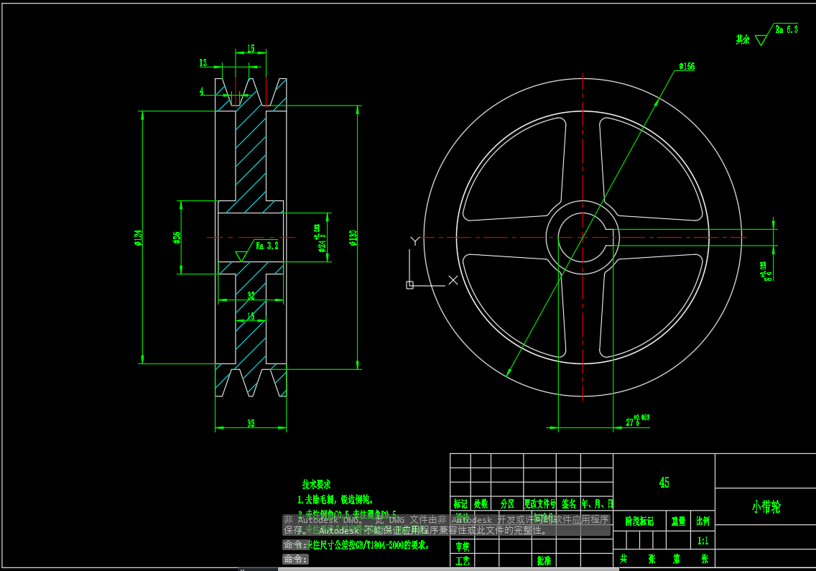The height and width of the screenshot is (571, 816).
Task: Click the 批准 cell label
Action: tap(544, 561)
